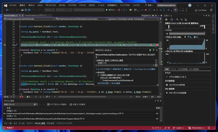Image resolution: width=218 pixels, height=132 pixels.
Task: Collapse the CPU graph section
Action: (165, 51)
